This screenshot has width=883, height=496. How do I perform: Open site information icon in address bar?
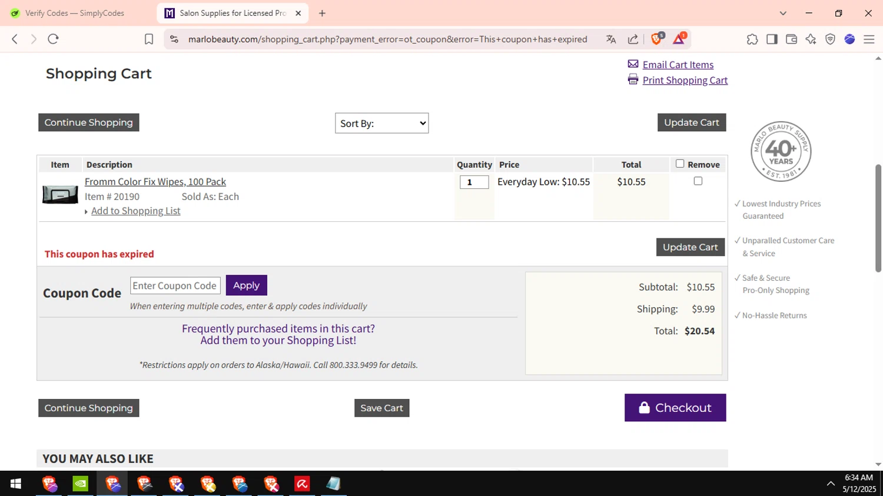click(x=174, y=39)
